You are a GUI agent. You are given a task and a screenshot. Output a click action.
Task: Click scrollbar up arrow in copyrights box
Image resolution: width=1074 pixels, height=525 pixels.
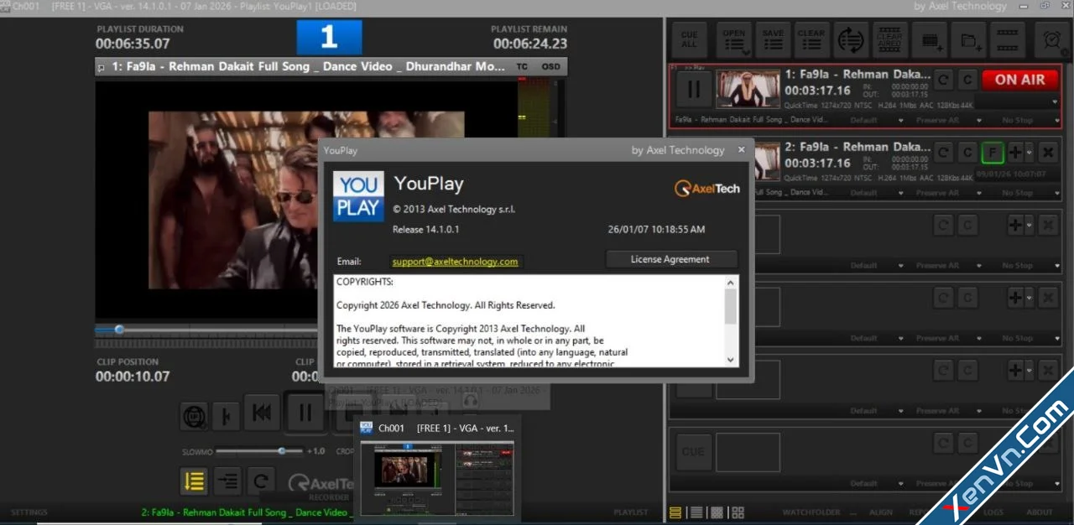[x=730, y=283]
